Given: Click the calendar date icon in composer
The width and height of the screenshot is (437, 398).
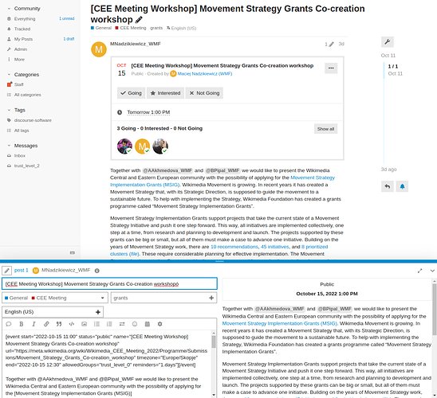Looking at the screenshot, I should click(148, 324).
